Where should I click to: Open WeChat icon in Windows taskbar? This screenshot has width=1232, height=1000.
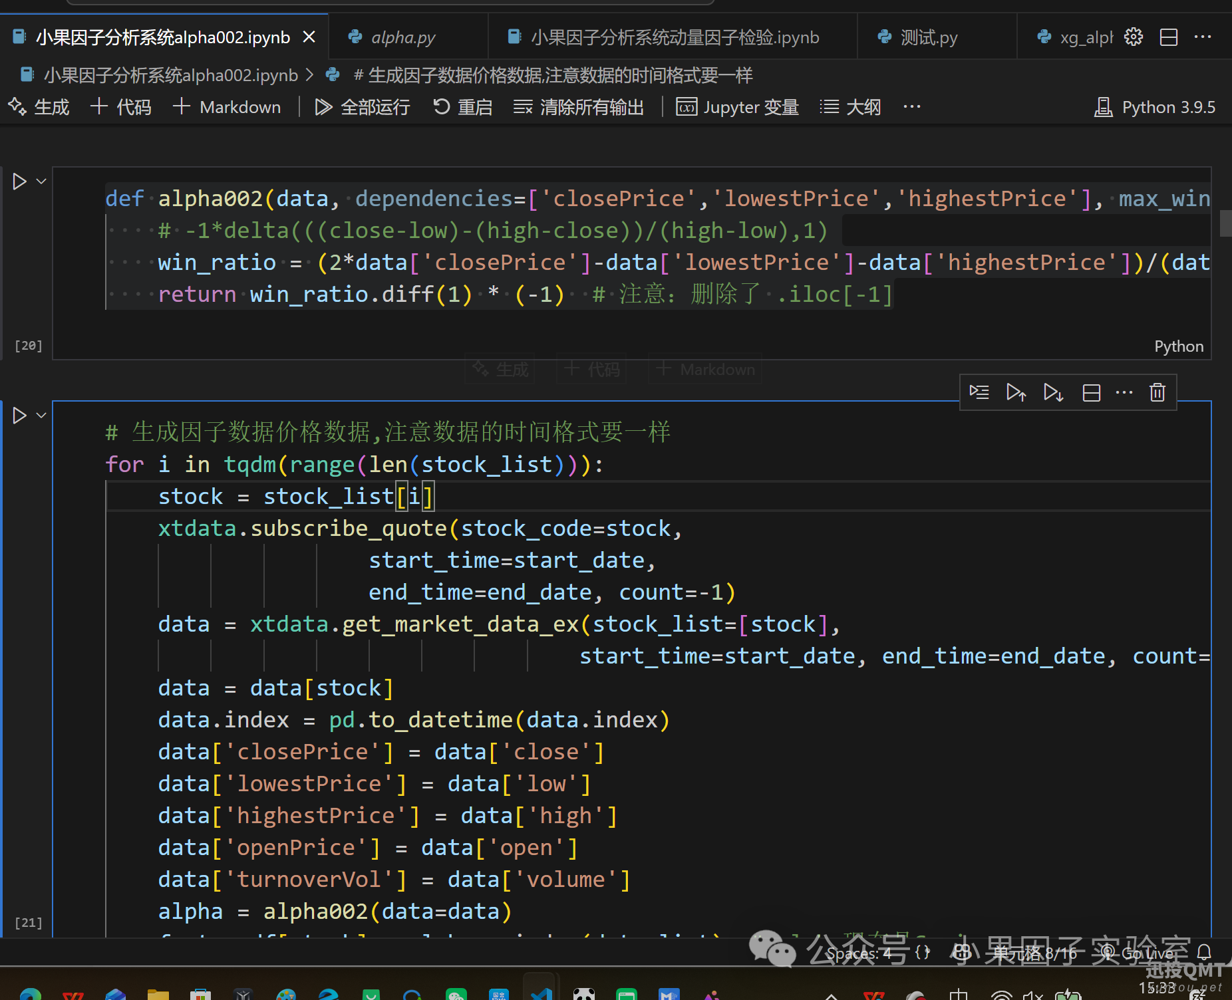(x=456, y=993)
